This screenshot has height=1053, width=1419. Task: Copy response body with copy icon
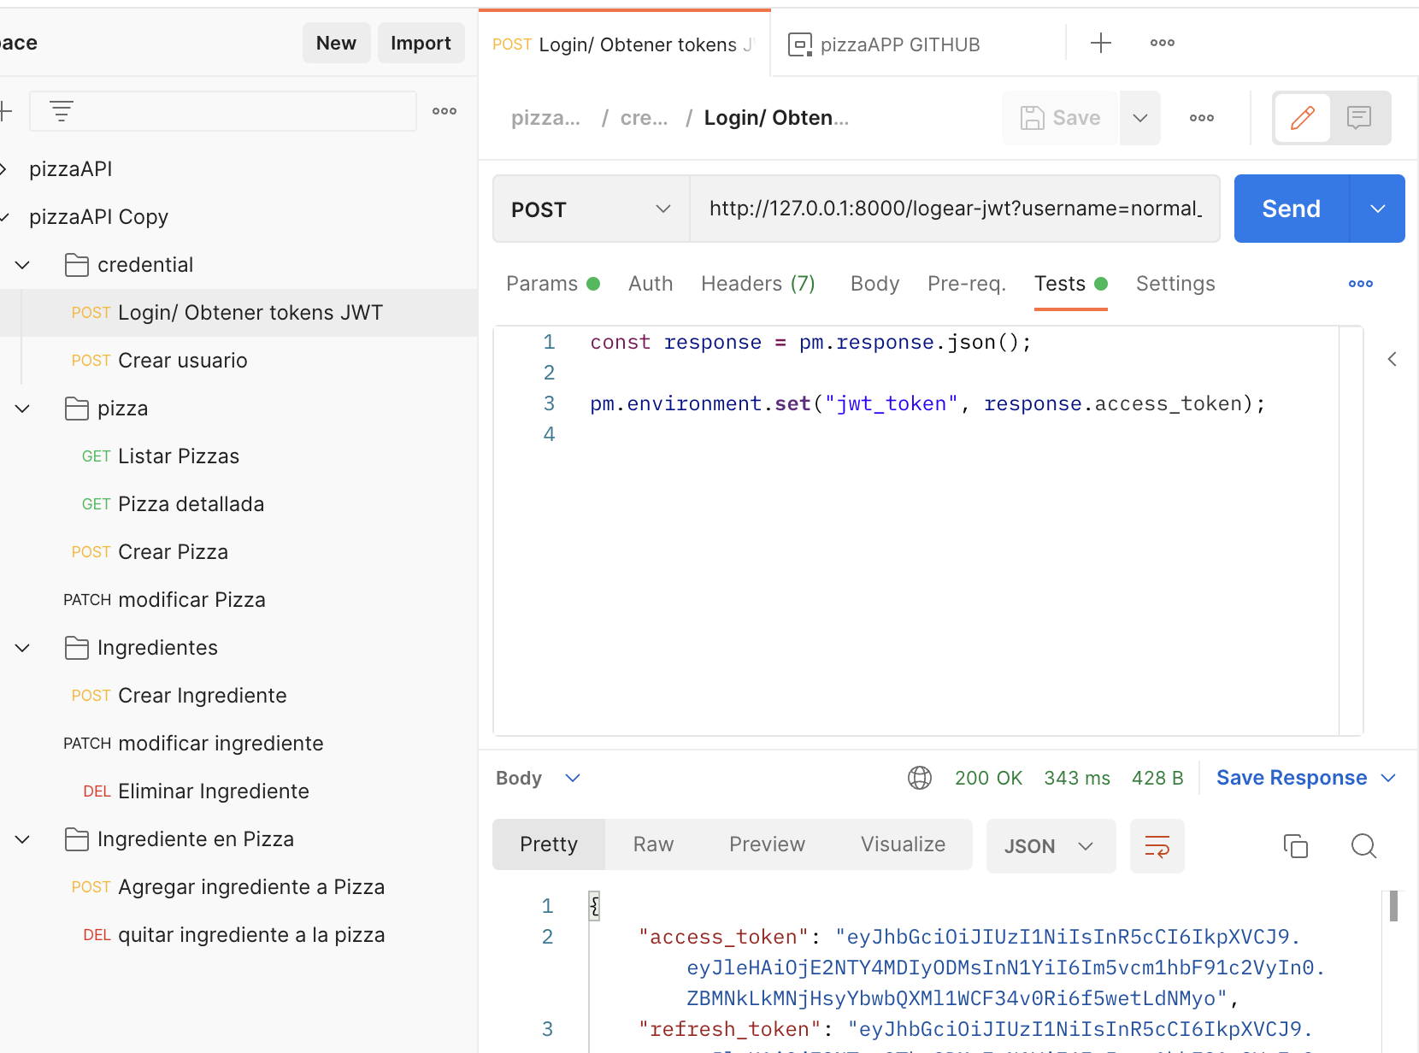pyautogui.click(x=1296, y=846)
